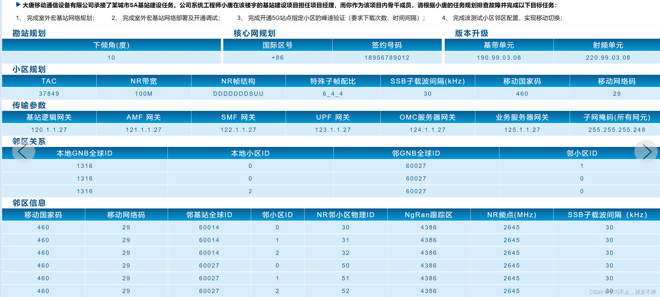Click the left carousel arrow

pos(23,151)
